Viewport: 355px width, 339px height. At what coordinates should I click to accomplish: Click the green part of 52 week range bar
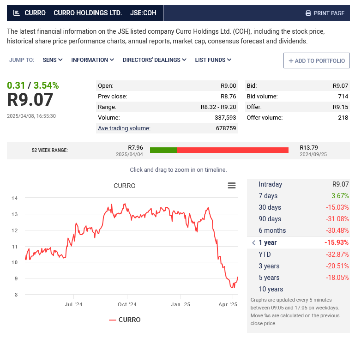[x=163, y=150]
